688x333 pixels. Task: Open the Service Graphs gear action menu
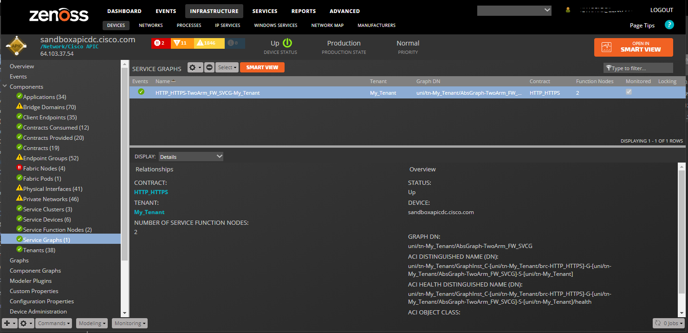[x=195, y=67]
